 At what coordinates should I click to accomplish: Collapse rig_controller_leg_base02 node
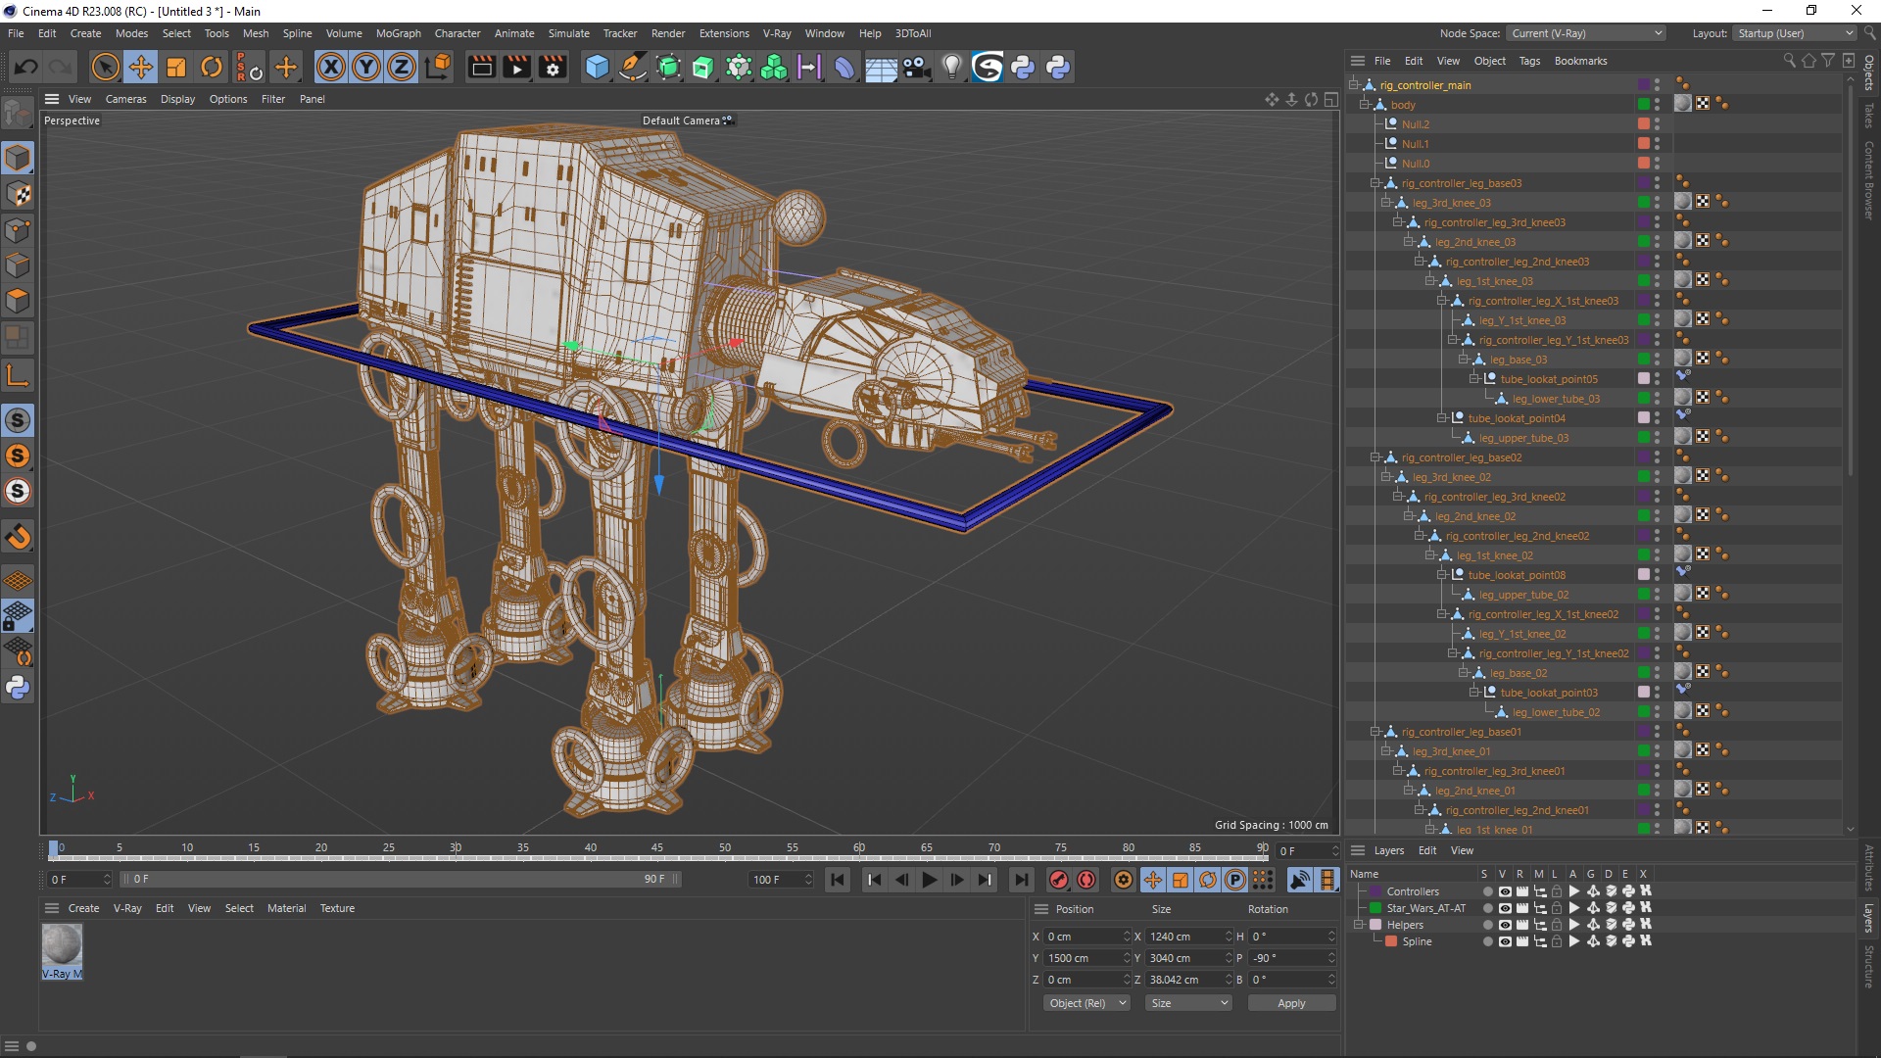[x=1375, y=457]
